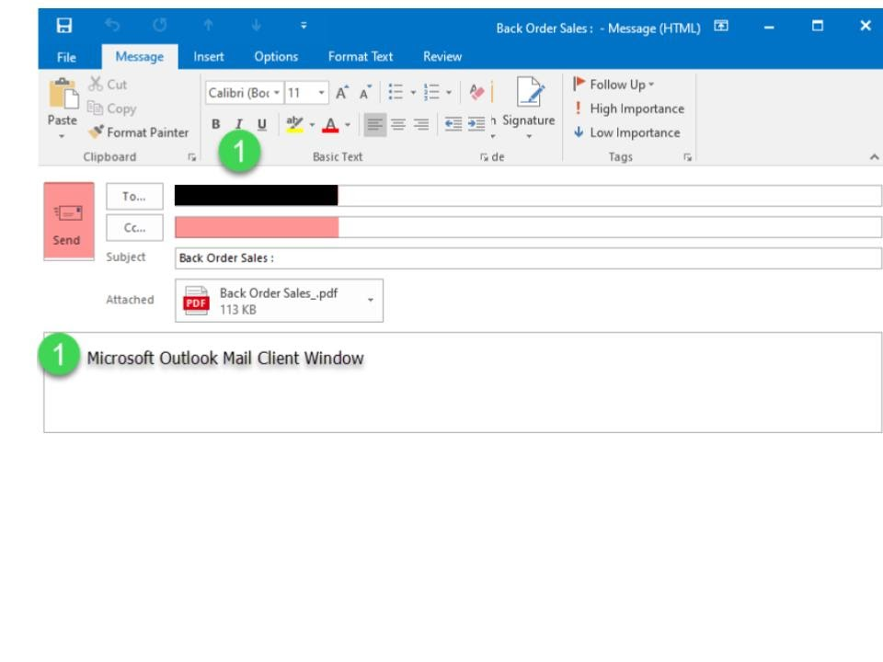
Task: Click the Back Order Sales PDF attachment icon
Action: tap(198, 299)
